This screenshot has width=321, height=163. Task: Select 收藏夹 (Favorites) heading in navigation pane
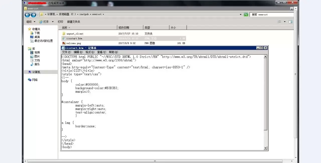[x=36, y=29]
